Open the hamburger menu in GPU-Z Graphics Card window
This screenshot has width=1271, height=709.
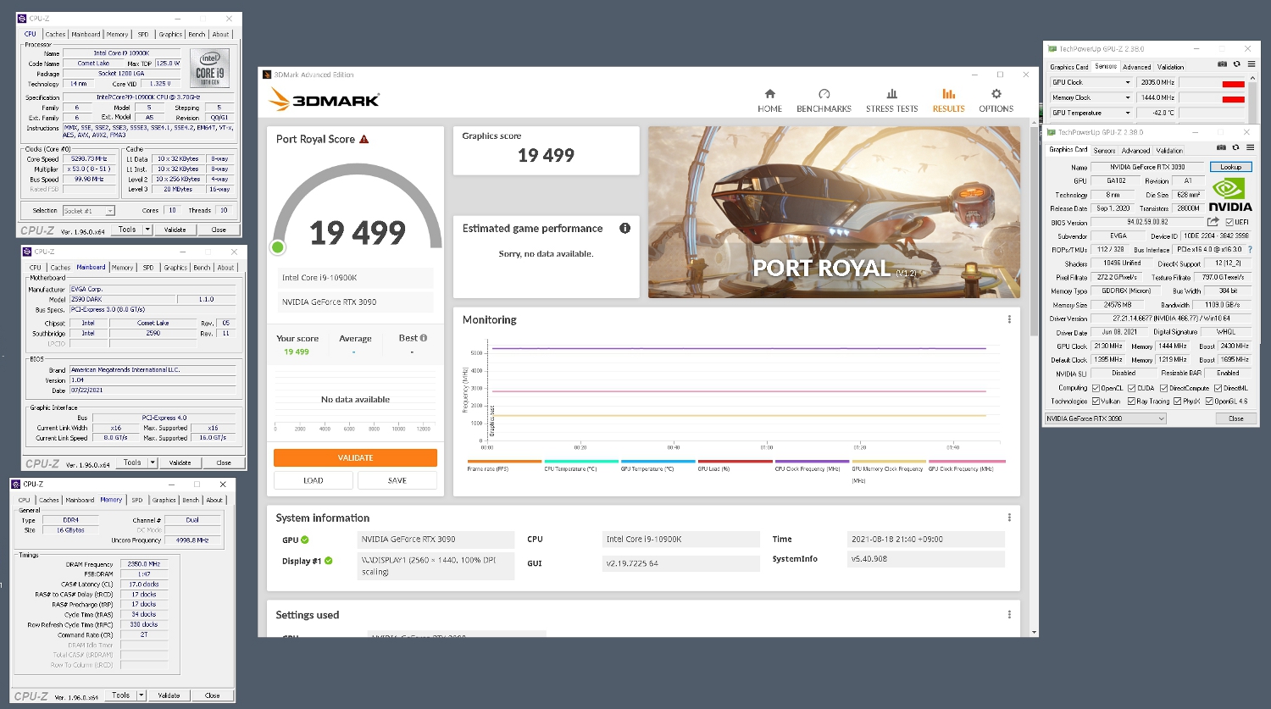[1252, 148]
